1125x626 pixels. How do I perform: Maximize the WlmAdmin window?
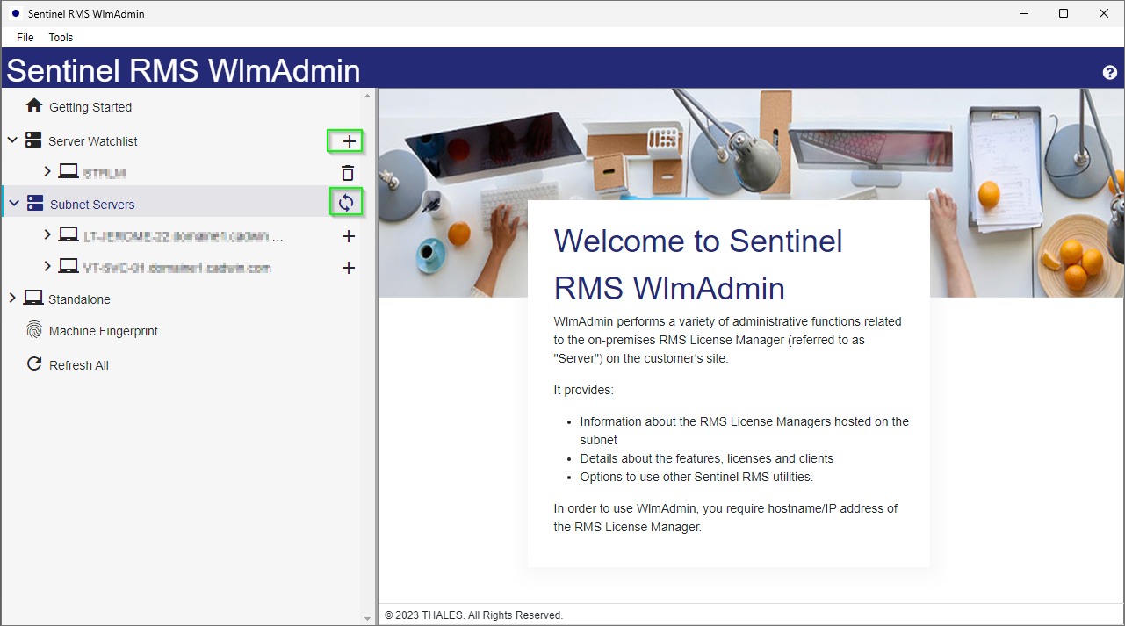pyautogui.click(x=1064, y=13)
